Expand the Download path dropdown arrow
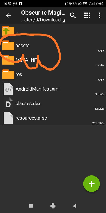 click(63, 21)
